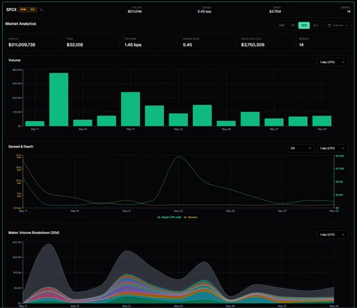Select the May 26 volume bar
This screenshot has height=308, width=357.
250,119
